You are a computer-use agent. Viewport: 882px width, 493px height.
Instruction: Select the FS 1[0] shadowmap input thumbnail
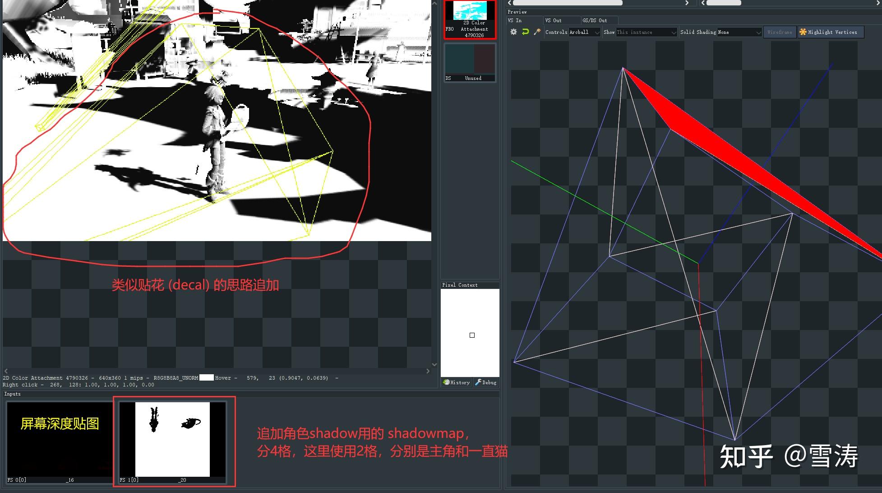tap(174, 440)
